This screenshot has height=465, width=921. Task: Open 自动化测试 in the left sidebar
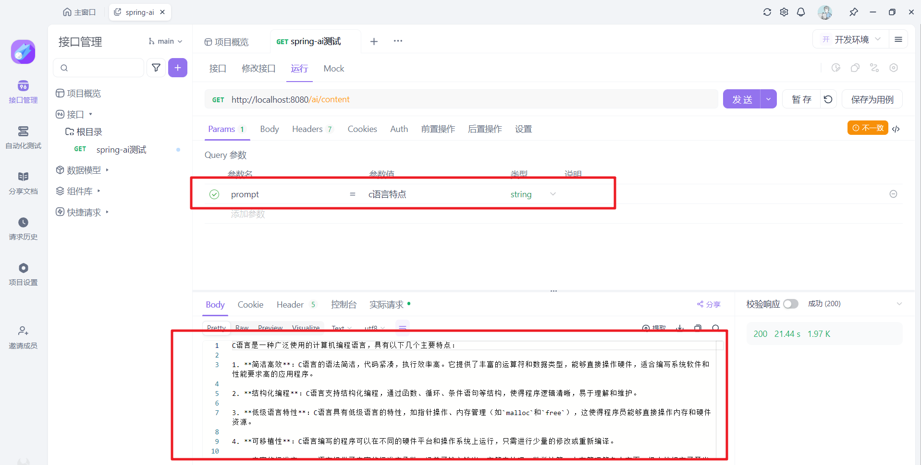(23, 137)
